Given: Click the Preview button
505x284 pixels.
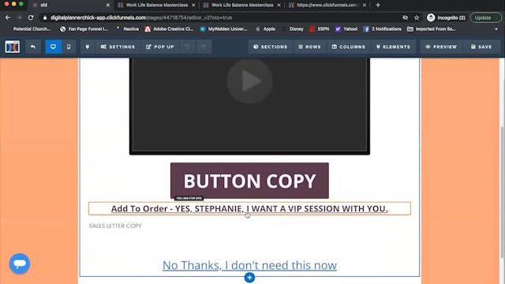Looking at the screenshot, I should point(441,47).
